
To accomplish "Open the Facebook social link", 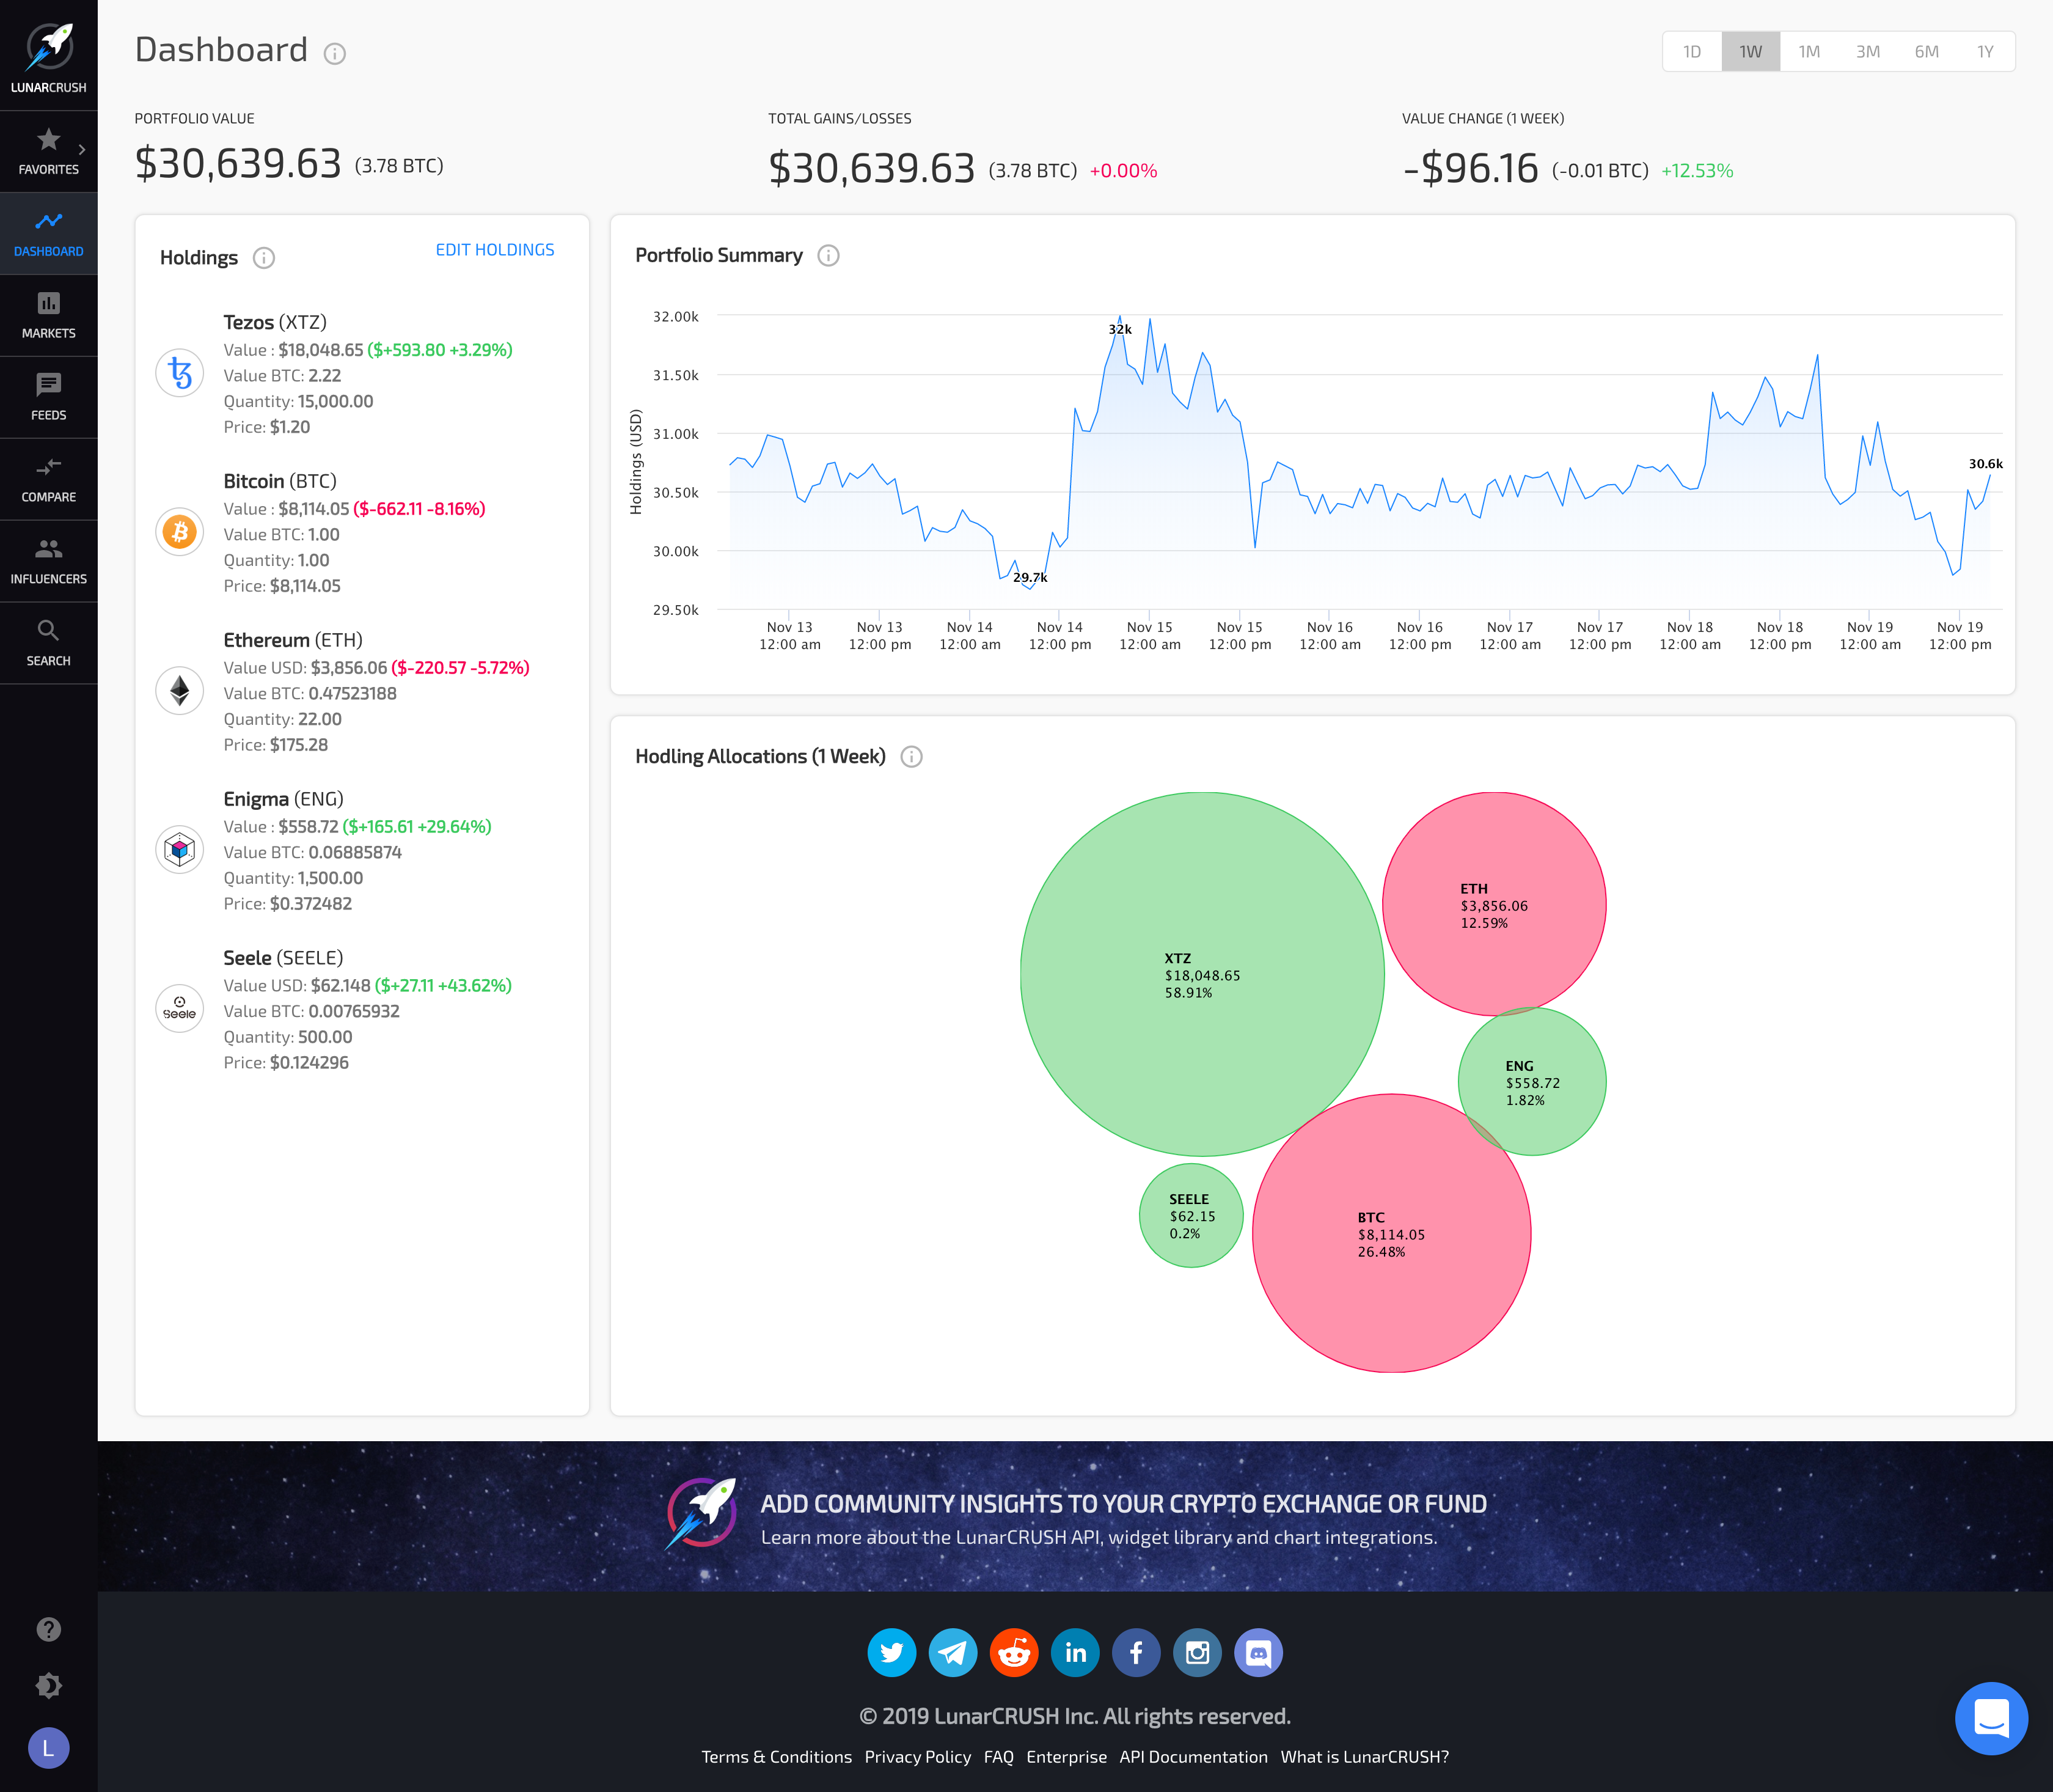I will coord(1136,1653).
